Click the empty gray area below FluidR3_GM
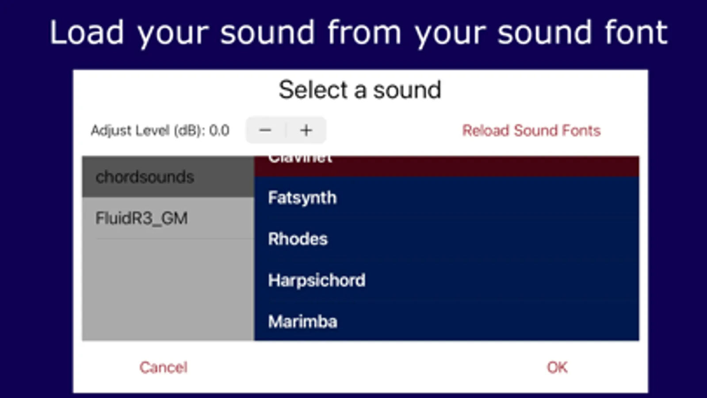This screenshot has height=398, width=707. coord(168,290)
